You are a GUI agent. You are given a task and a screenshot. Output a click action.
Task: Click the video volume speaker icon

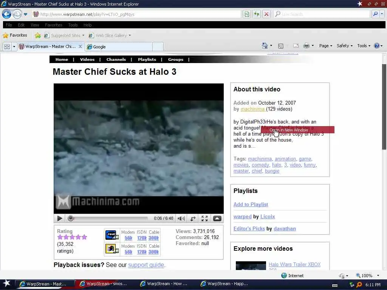pos(181,218)
